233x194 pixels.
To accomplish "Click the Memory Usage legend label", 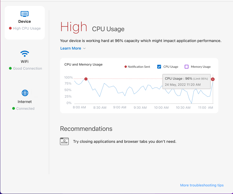I will click(201, 67).
